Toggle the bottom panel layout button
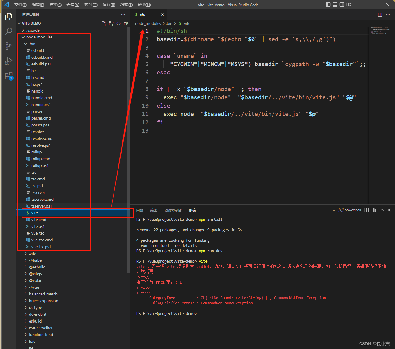This screenshot has height=349, width=395. click(x=335, y=5)
